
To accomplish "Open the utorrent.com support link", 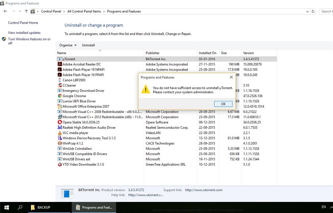I will pos(204,190).
